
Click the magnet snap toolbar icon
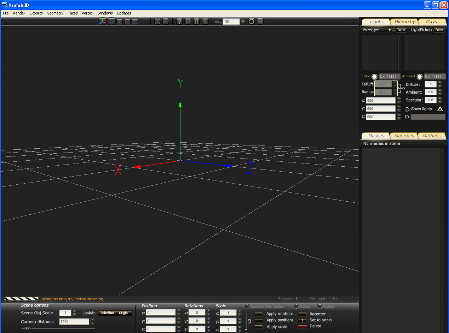196,22
